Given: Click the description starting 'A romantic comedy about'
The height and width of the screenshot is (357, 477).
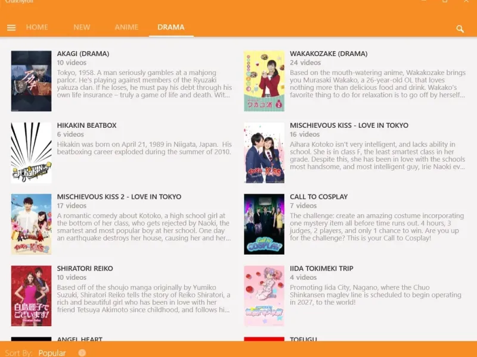Looking at the screenshot, I should pyautogui.click(x=144, y=227).
